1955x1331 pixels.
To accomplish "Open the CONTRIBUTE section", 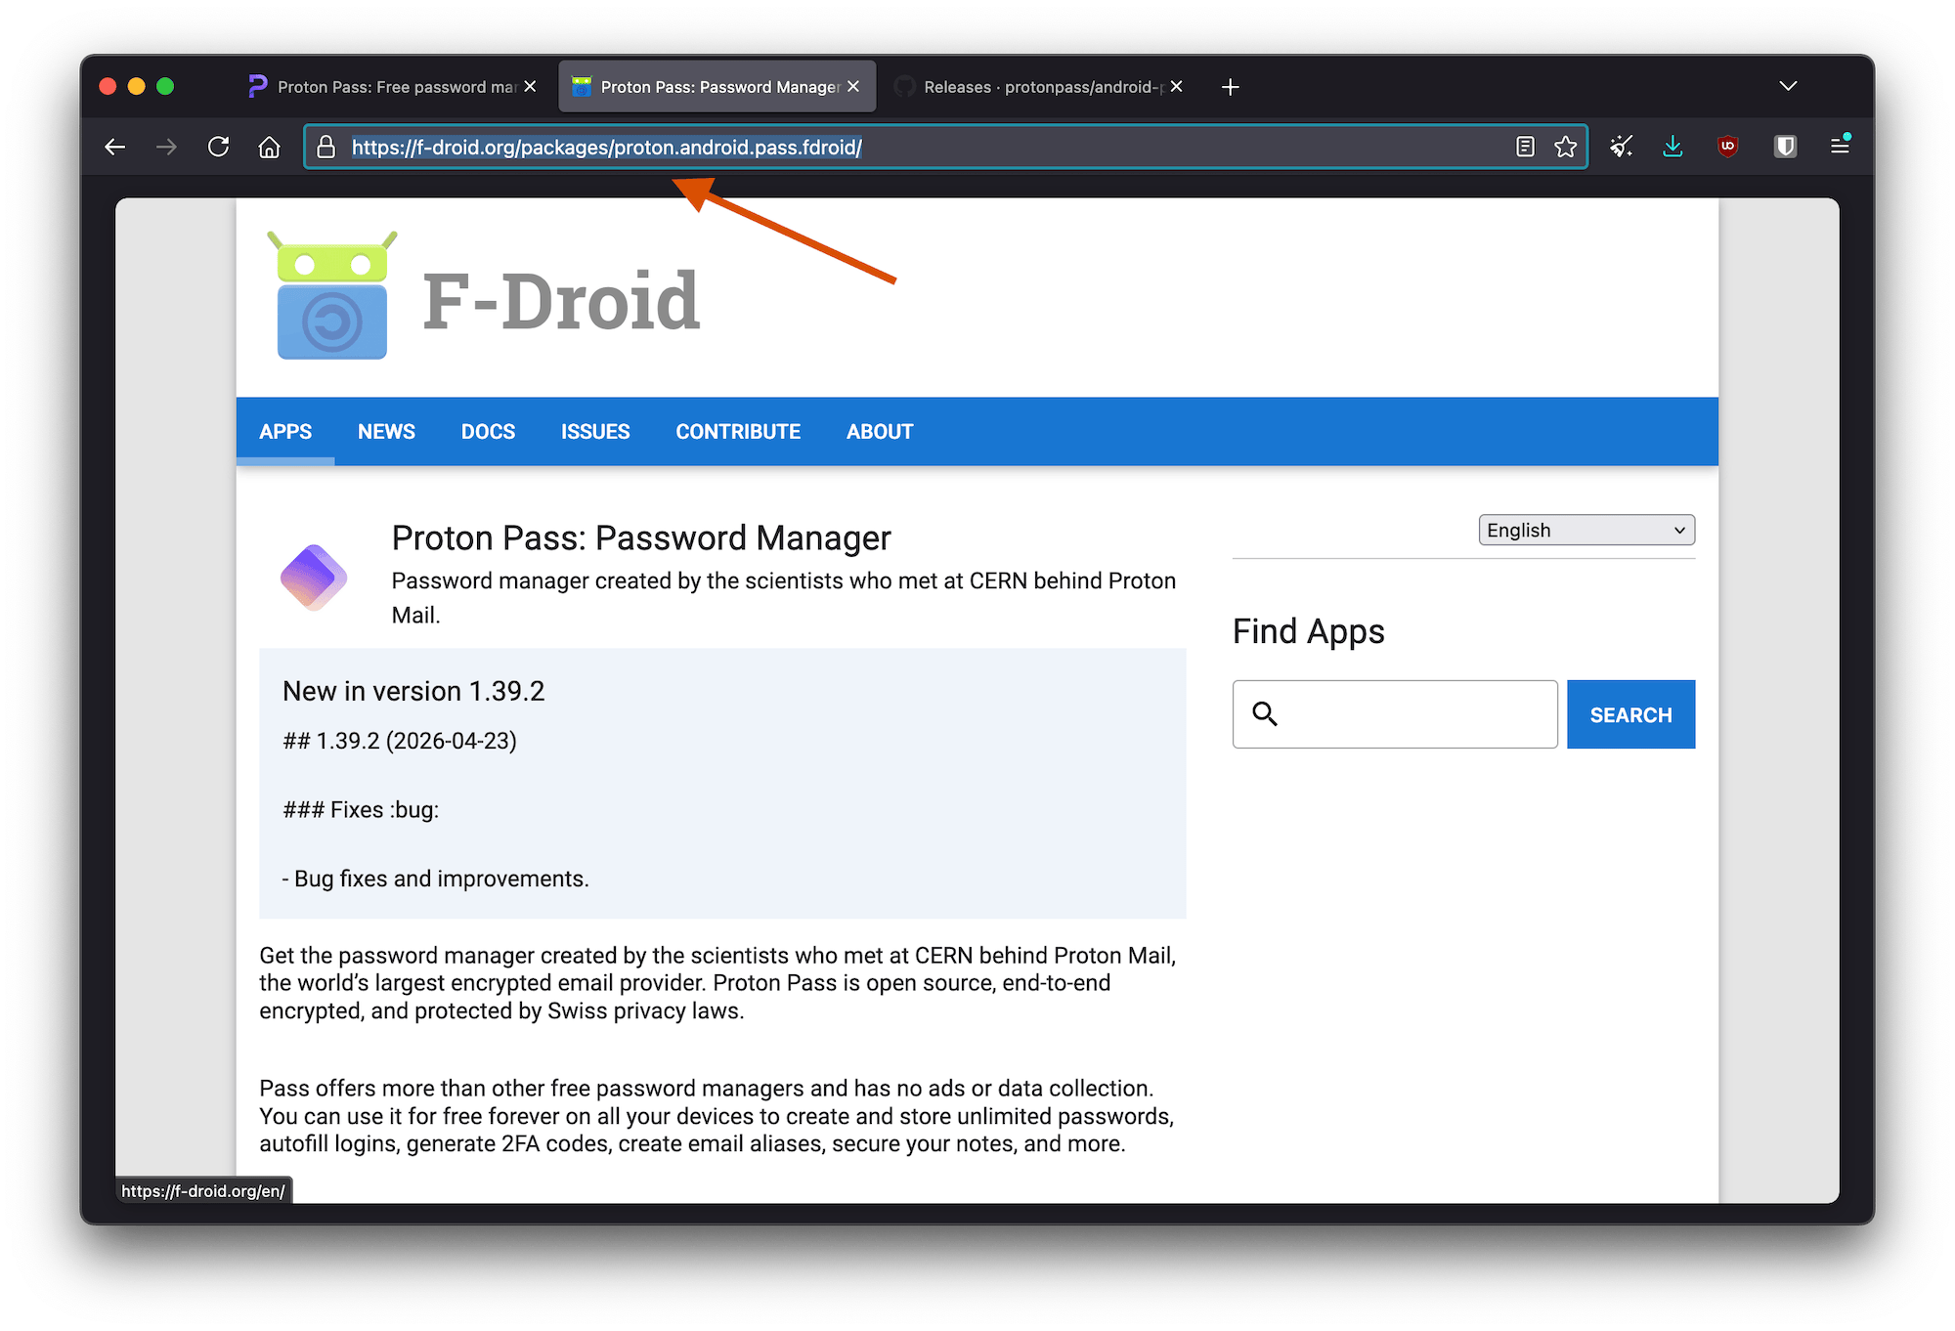I will click(738, 431).
